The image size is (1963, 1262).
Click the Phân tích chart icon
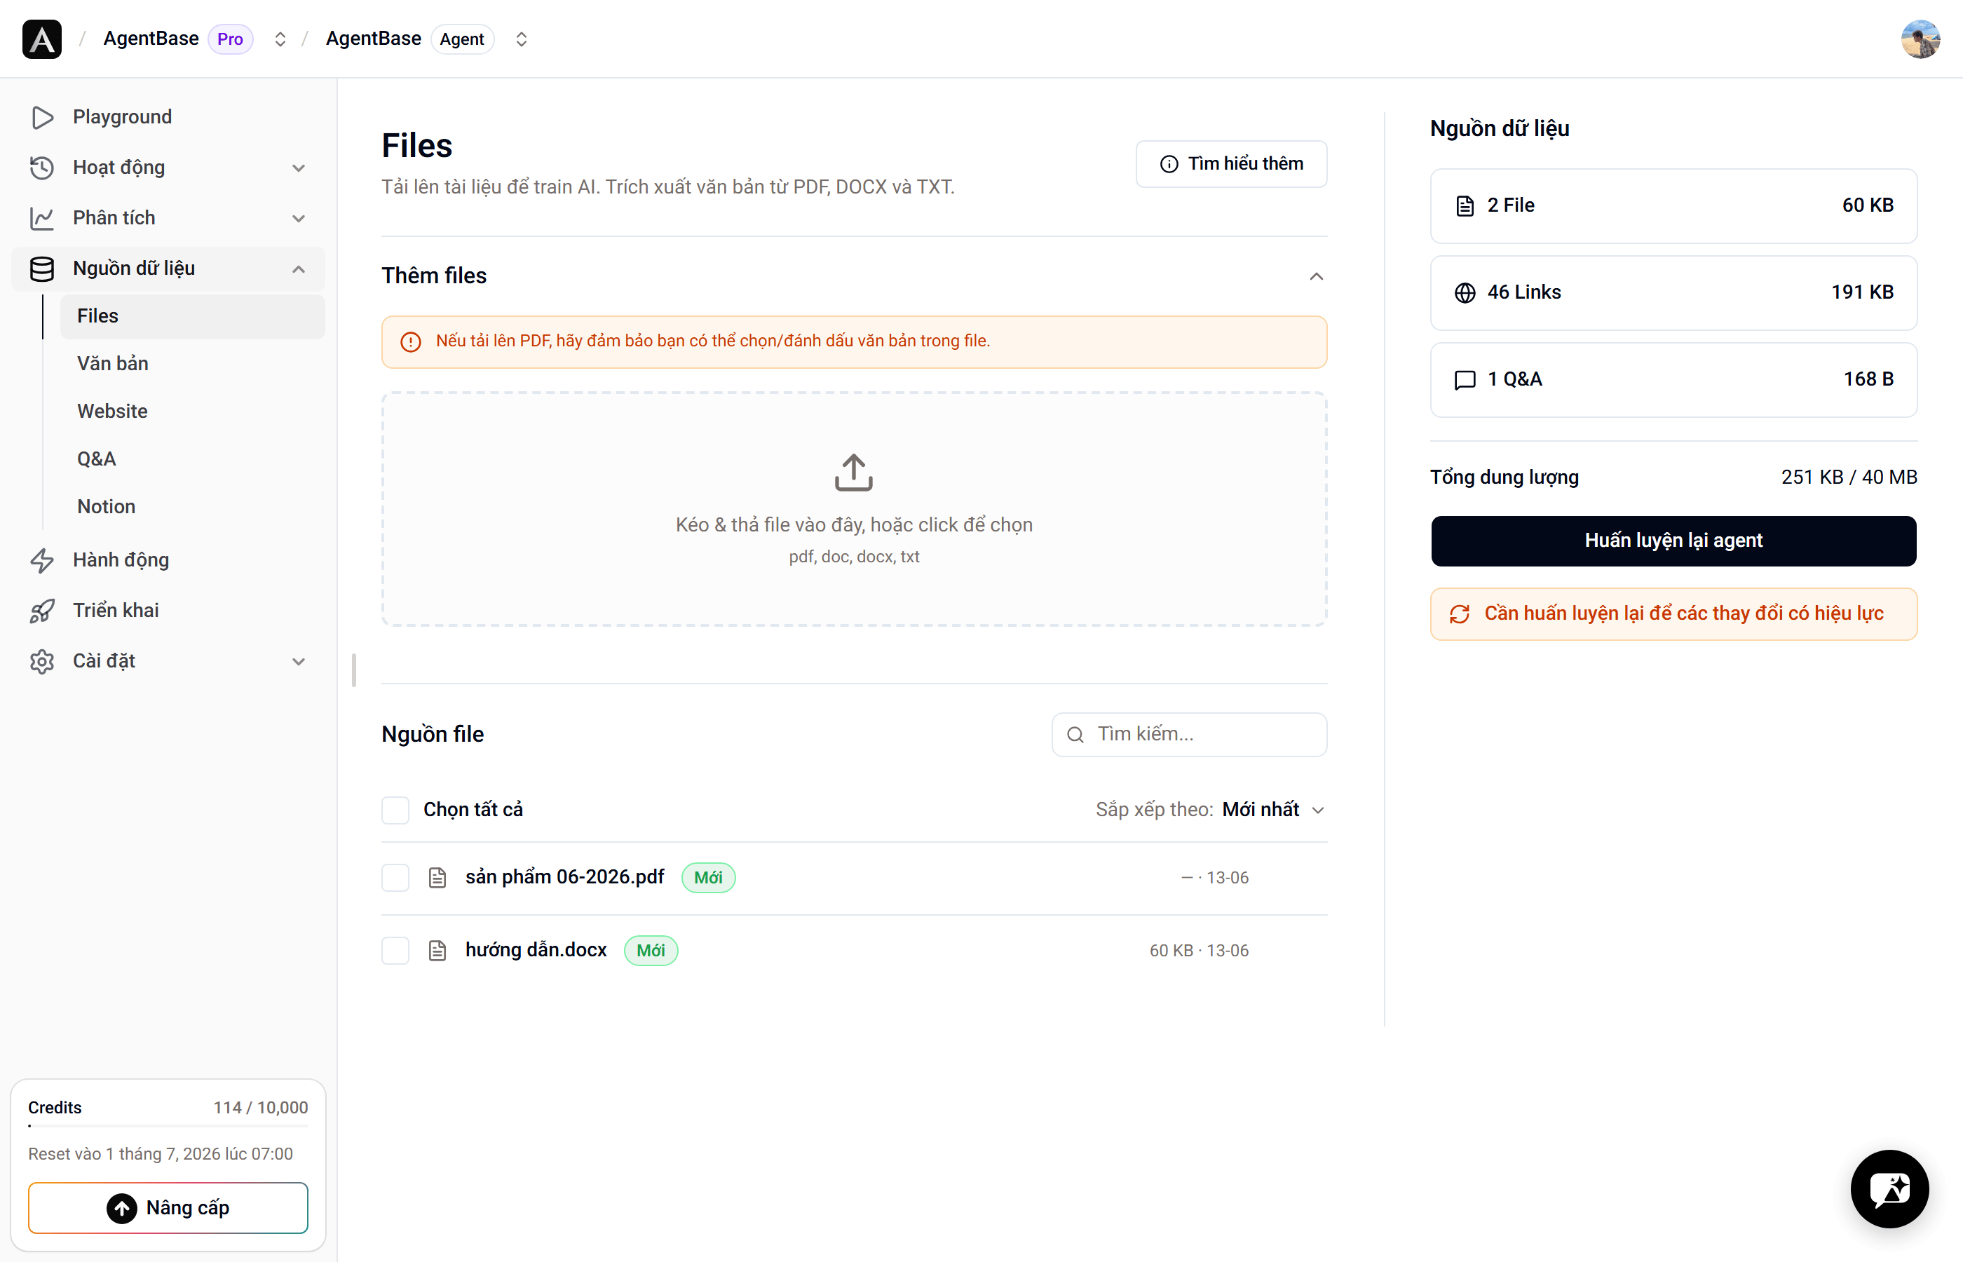42,218
